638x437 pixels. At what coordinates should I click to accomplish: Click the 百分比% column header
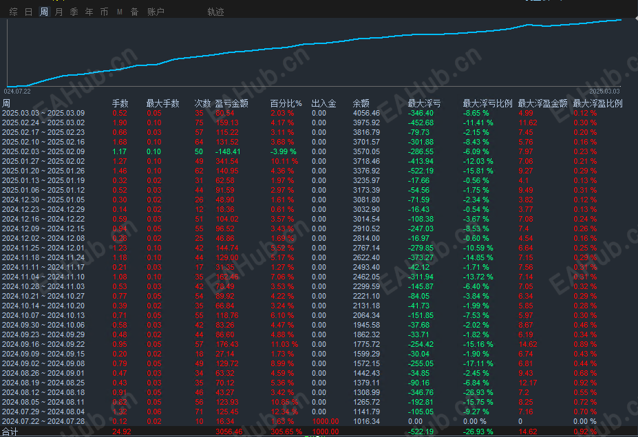click(286, 103)
